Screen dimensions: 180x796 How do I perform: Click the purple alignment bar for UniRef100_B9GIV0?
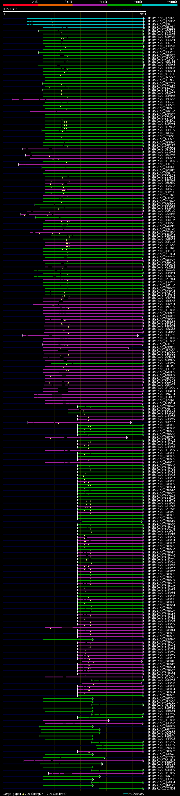coord(87,112)
